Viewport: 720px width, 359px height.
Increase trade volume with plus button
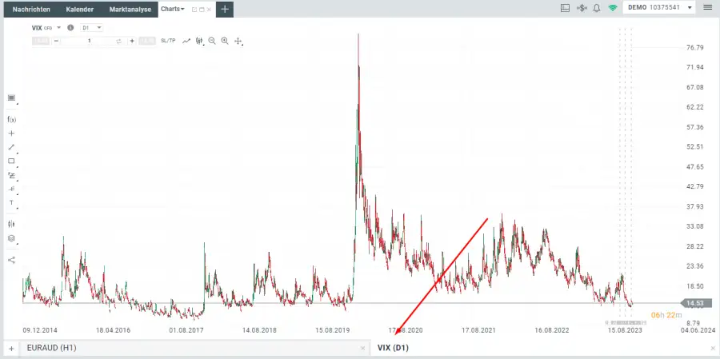click(132, 41)
